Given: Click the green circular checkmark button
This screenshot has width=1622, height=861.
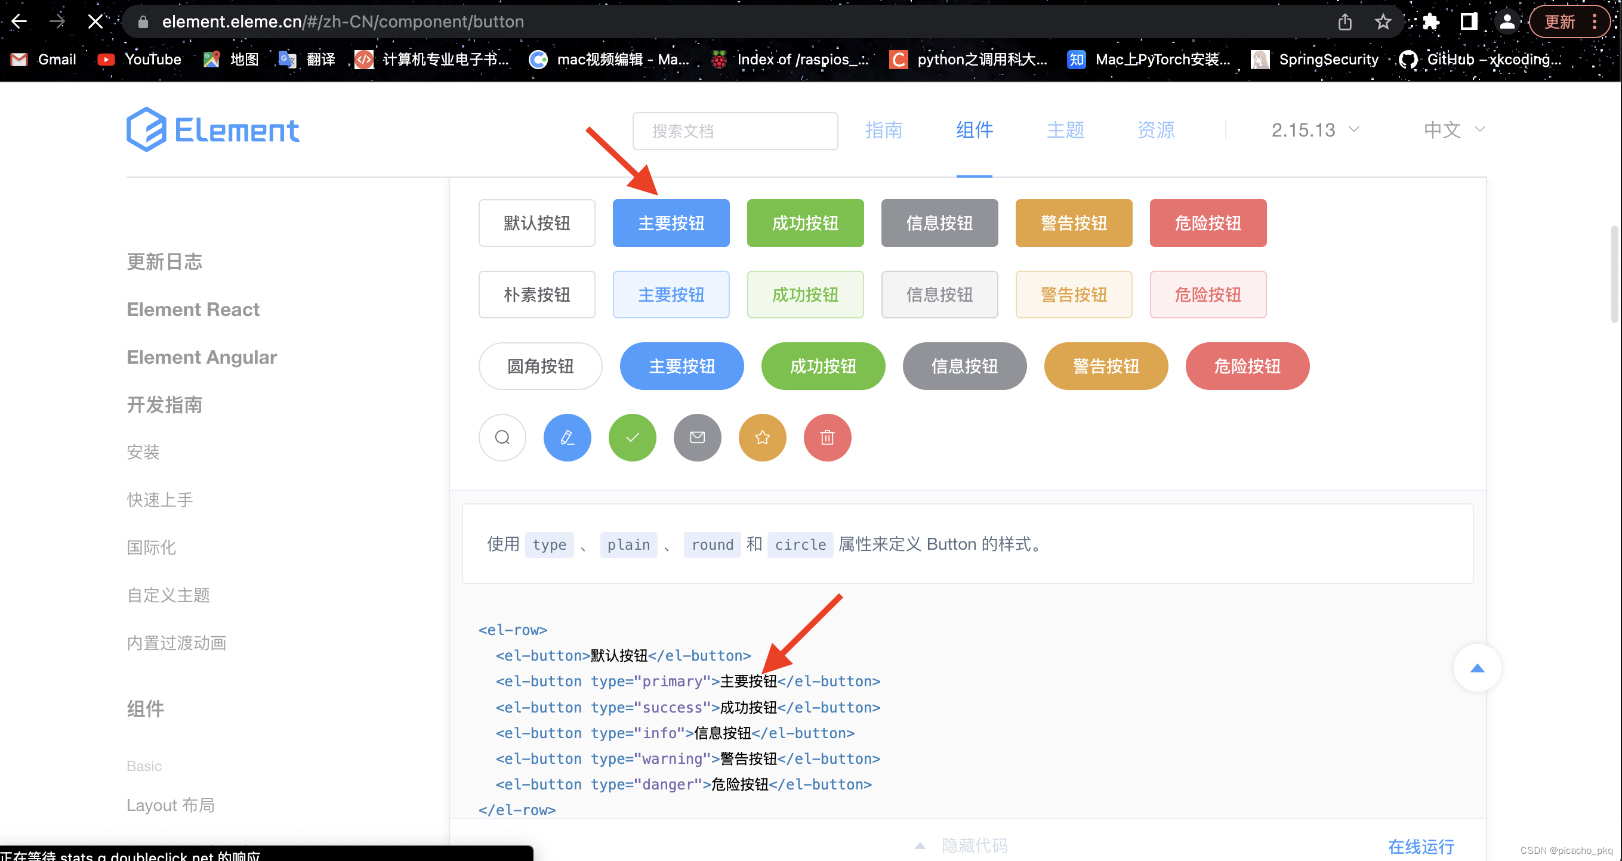Looking at the screenshot, I should (x=632, y=437).
